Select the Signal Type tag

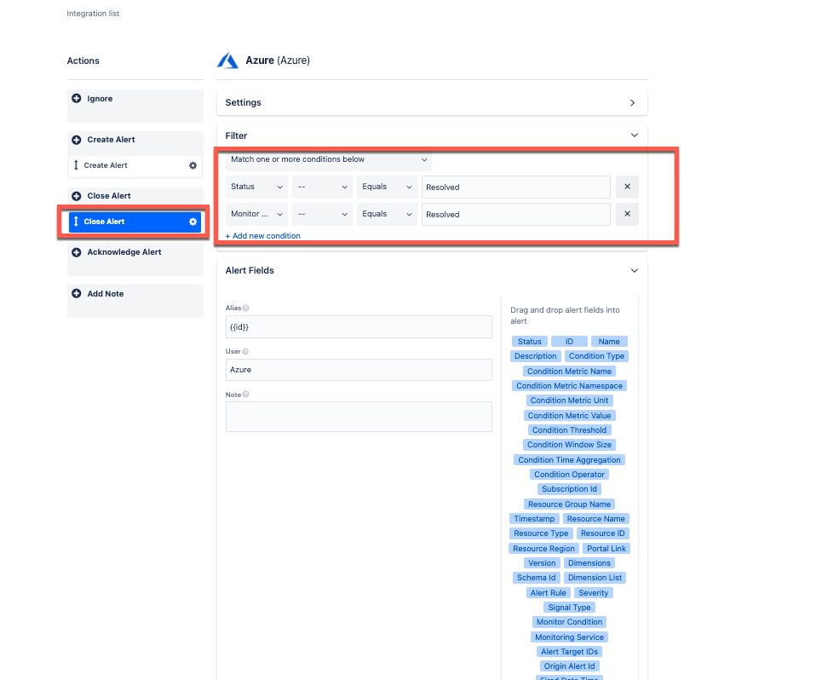point(569,608)
